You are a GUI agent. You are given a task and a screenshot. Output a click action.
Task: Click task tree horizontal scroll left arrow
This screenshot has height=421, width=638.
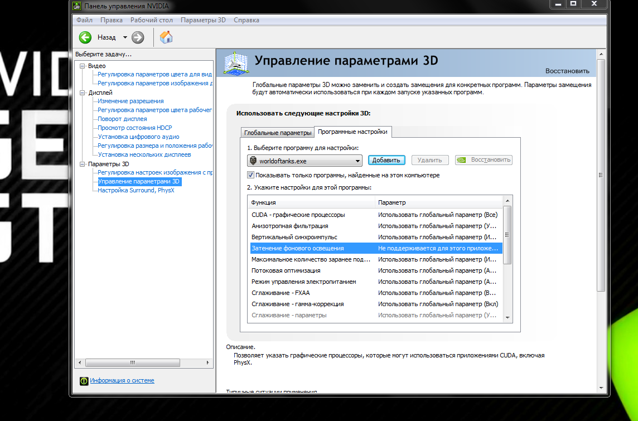coord(80,362)
